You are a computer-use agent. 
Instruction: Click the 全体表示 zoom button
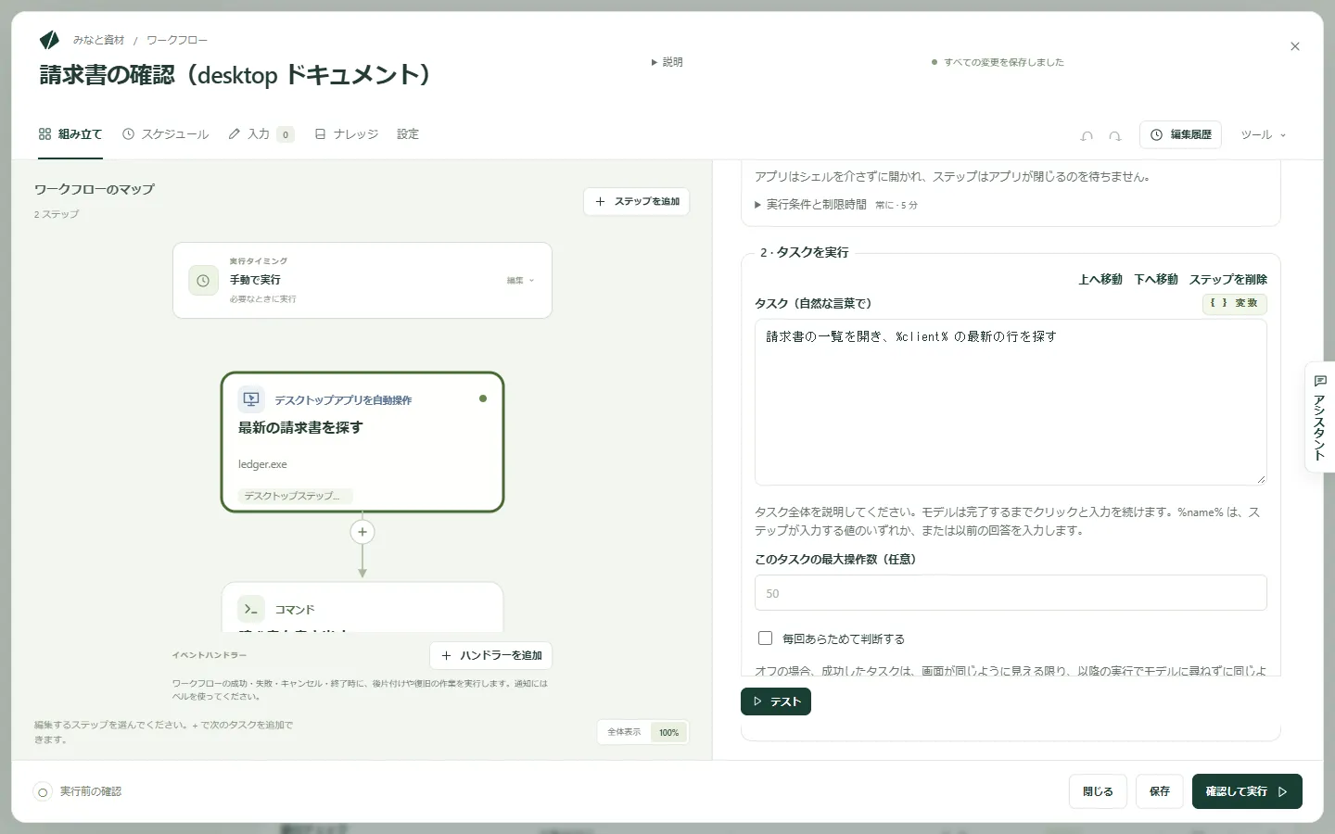tap(624, 732)
